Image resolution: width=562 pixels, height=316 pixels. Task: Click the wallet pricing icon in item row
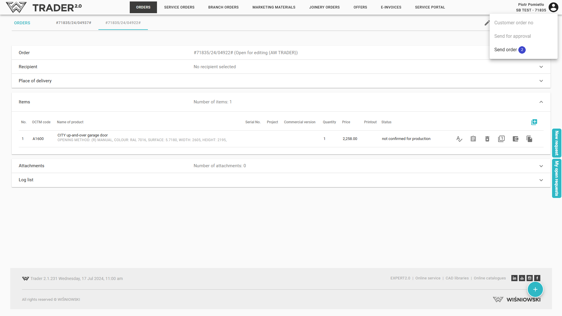pos(515,139)
